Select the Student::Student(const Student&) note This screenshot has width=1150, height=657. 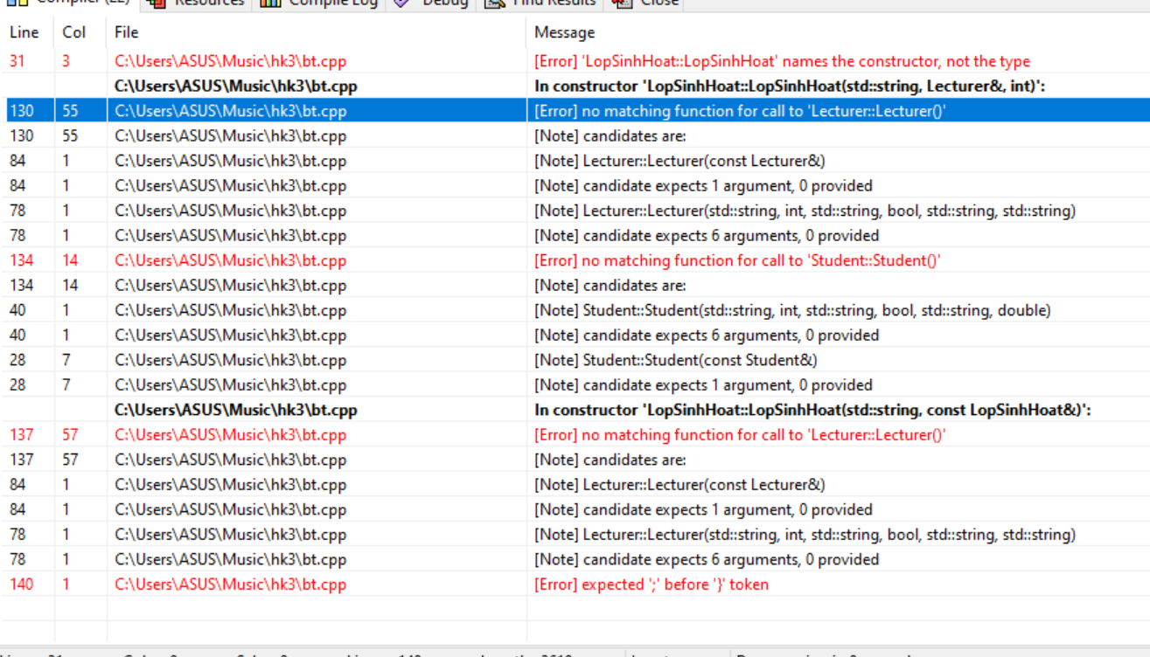click(x=700, y=360)
